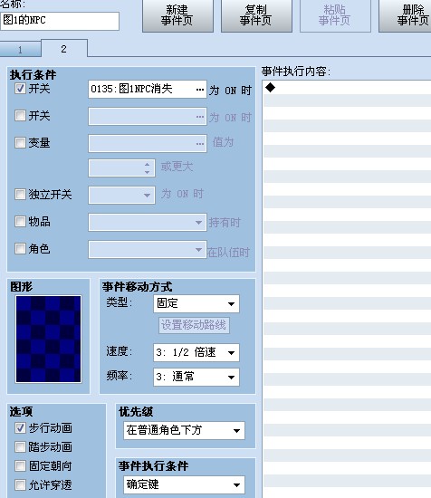Viewport: 431px width, 498px height.
Task: Open the 优先级 dropdown 在普通角色下方
Action: 184,431
